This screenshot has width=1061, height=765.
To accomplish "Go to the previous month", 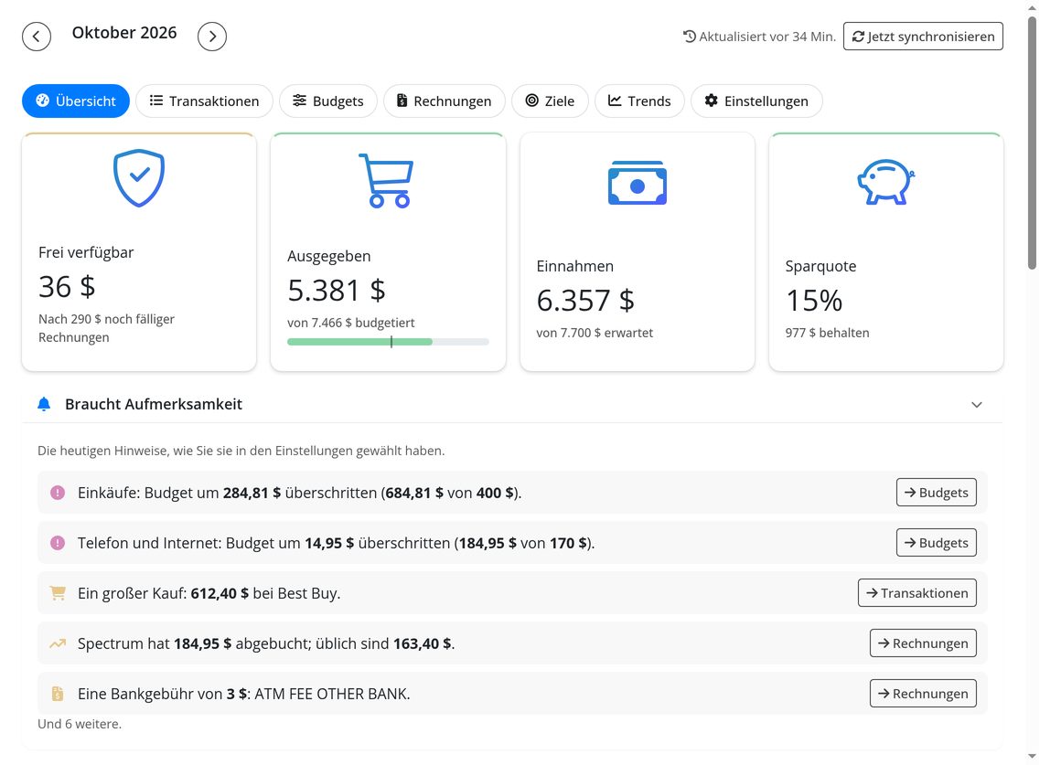I will click(x=37, y=37).
